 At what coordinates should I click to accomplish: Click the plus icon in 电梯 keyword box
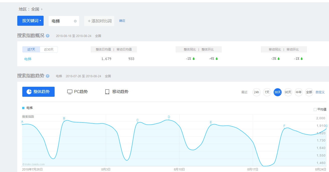(x=75, y=21)
